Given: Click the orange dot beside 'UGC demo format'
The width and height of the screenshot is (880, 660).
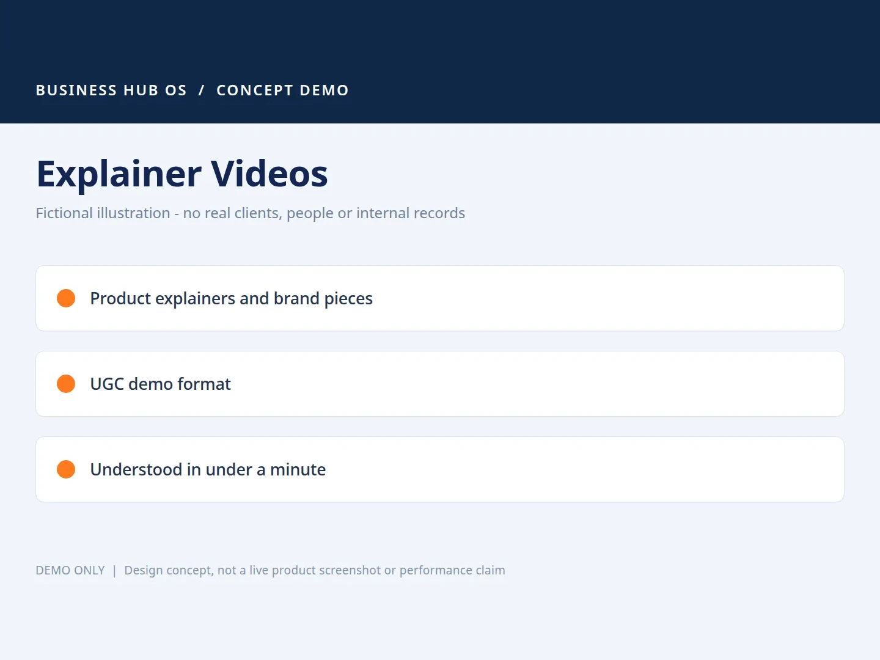Looking at the screenshot, I should click(66, 384).
